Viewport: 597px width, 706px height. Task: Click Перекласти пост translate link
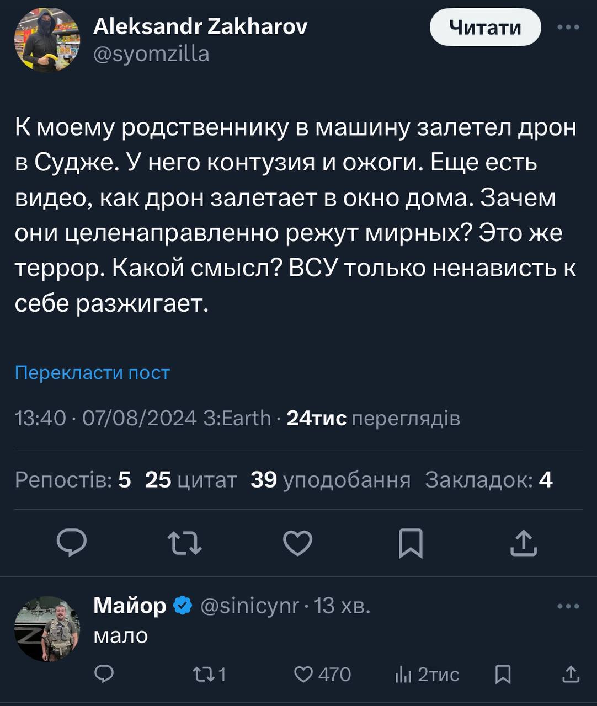pos(92,373)
